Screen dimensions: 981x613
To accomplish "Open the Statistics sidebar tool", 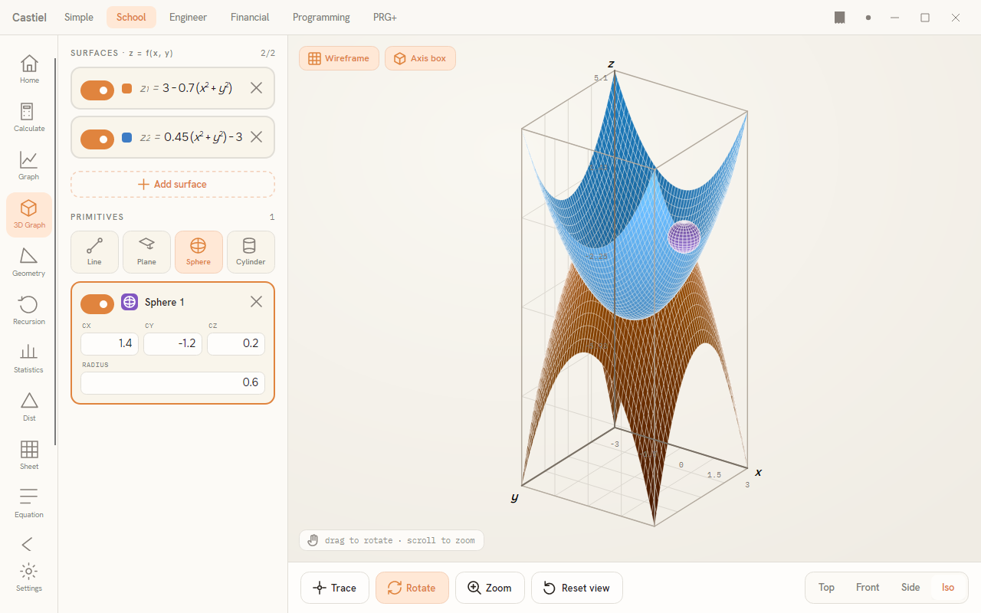I will click(29, 359).
